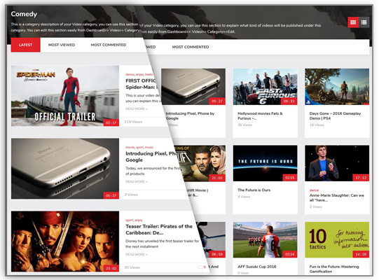Click Teaser Trailer: Pirates of the Caribbean title
Image resolution: width=379 pixels, height=280 pixels.
159,230
